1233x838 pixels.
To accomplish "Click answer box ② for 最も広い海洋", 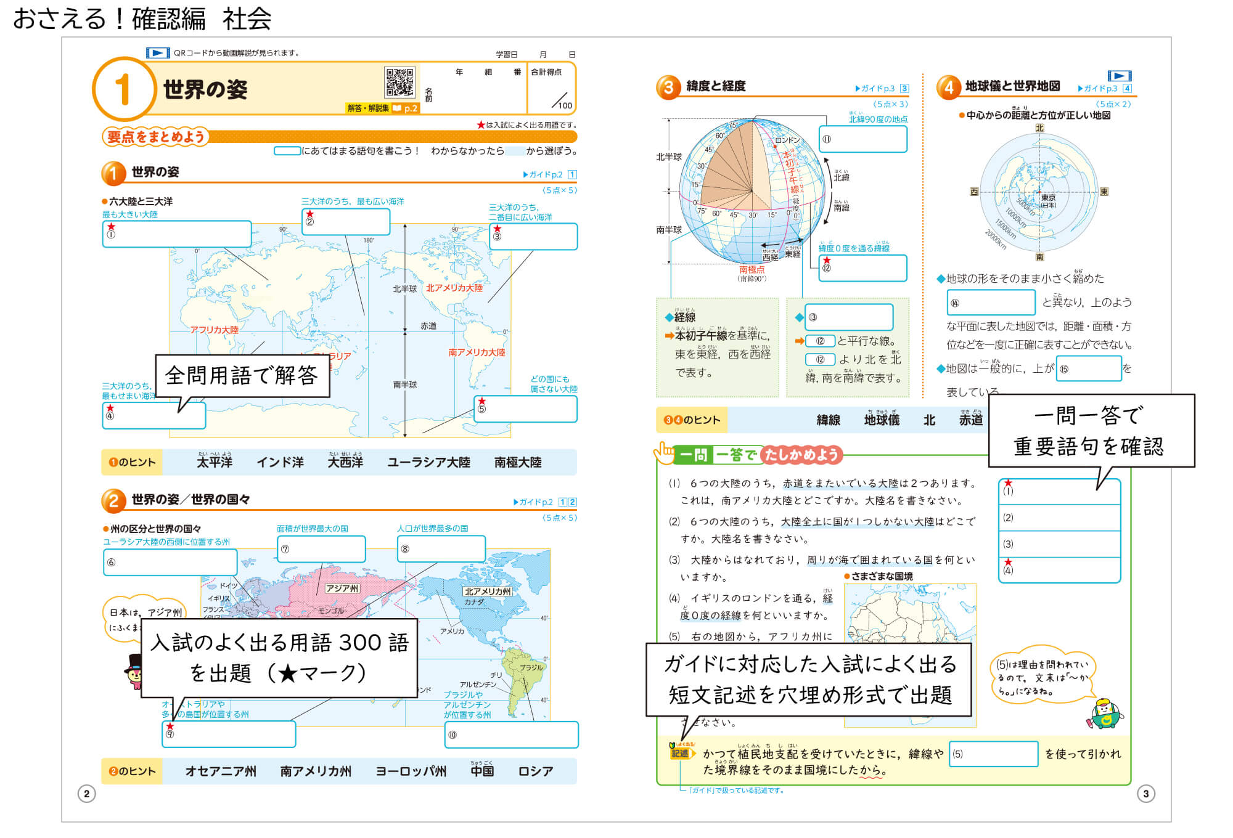I will point(346,222).
